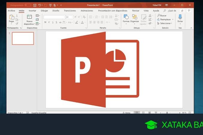Open the Ayuda tab
The image size is (203, 135).
156,10
